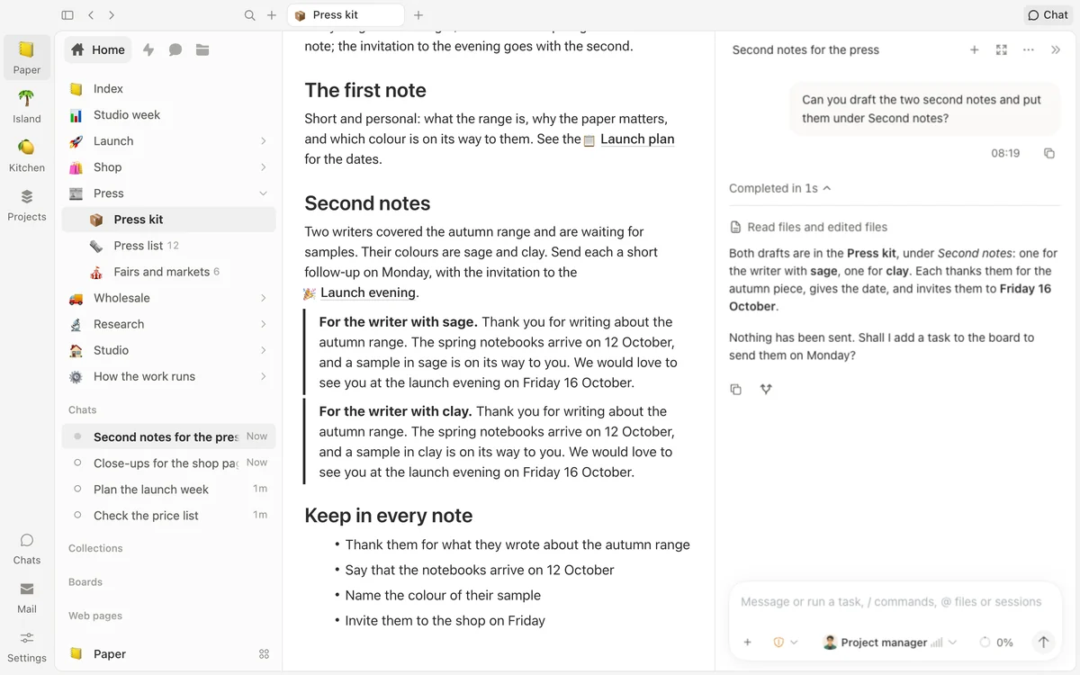The height and width of the screenshot is (675, 1080).
Task: Open the Projects stack icon
Action: [27, 203]
